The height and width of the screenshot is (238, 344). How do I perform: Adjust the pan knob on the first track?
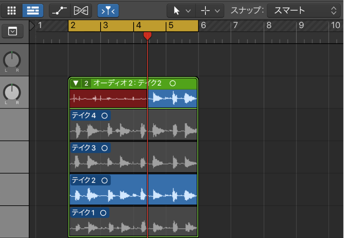[x=11, y=60]
